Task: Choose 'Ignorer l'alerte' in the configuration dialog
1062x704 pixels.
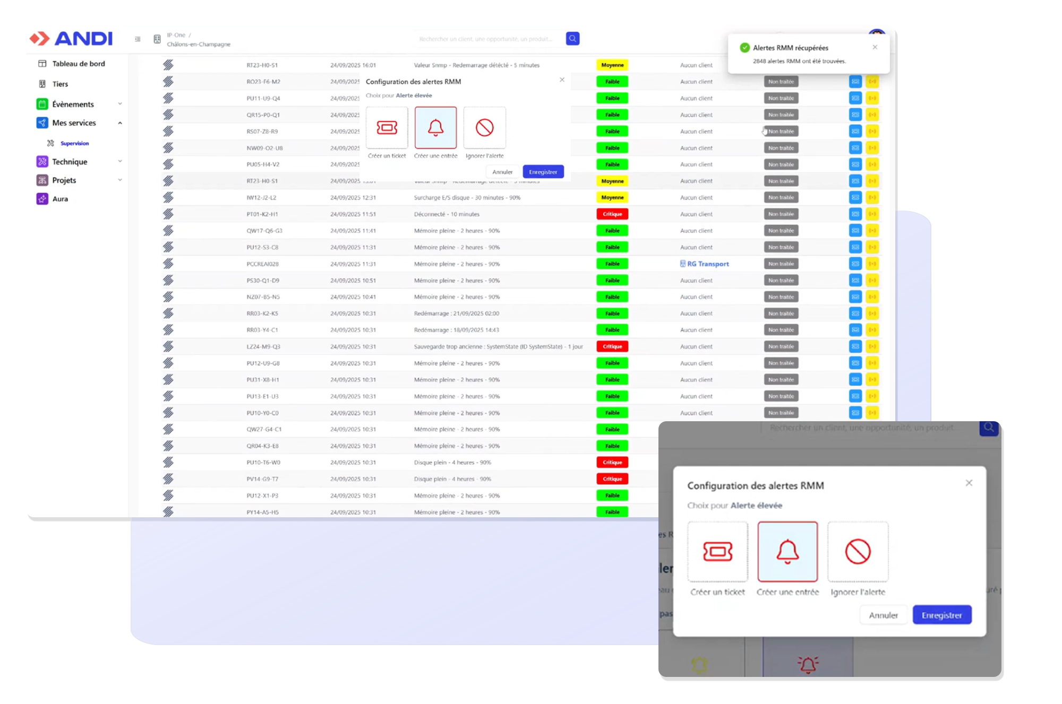Action: pyautogui.click(x=484, y=127)
